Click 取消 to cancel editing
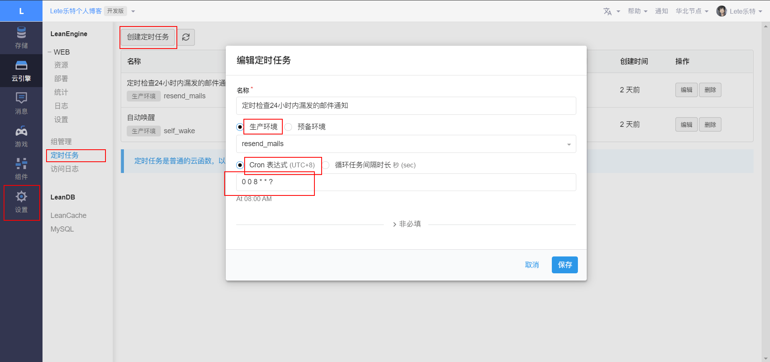This screenshot has width=770, height=362. (x=532, y=265)
